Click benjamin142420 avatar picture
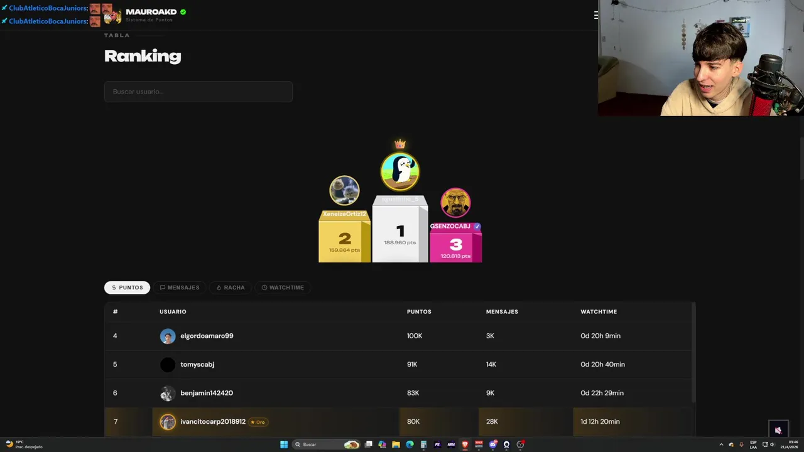Screen dimensions: 804x452 click(x=168, y=394)
